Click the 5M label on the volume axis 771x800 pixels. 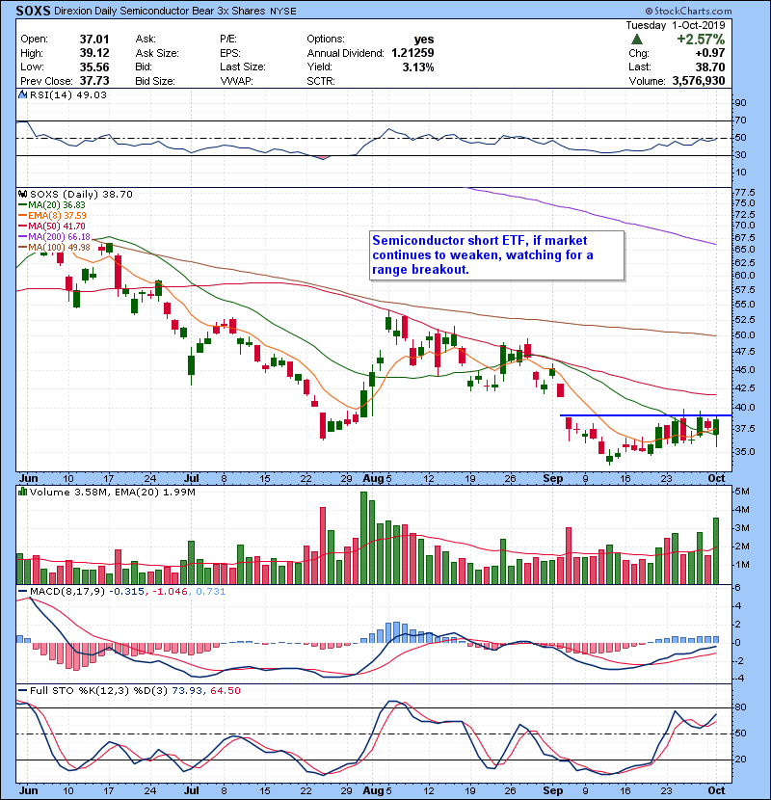point(742,492)
